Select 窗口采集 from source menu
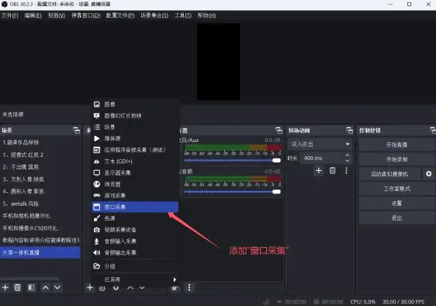 tap(135, 207)
